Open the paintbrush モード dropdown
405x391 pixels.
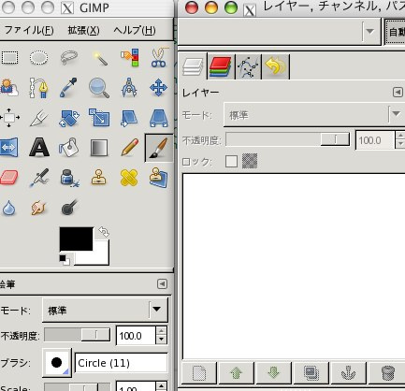click(x=105, y=310)
